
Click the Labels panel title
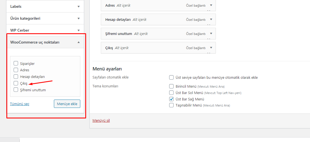tap(16, 6)
